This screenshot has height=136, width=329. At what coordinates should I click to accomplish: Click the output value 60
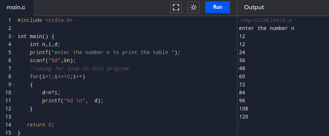pos(242,76)
